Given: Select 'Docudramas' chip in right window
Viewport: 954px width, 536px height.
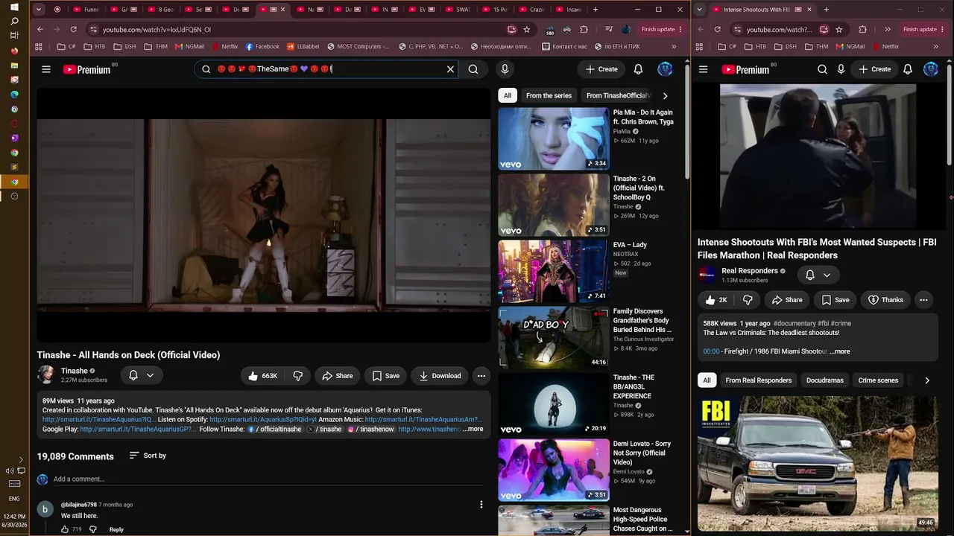Looking at the screenshot, I should click(x=824, y=380).
